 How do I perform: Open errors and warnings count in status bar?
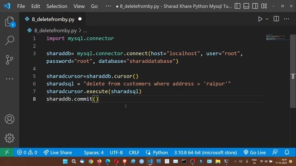tap(27, 152)
